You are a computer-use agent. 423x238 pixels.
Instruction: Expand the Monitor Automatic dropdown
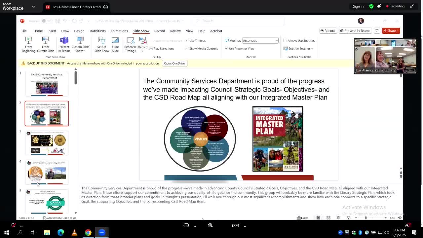click(x=277, y=41)
